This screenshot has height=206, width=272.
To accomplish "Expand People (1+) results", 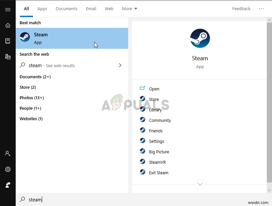I will click(30, 108).
